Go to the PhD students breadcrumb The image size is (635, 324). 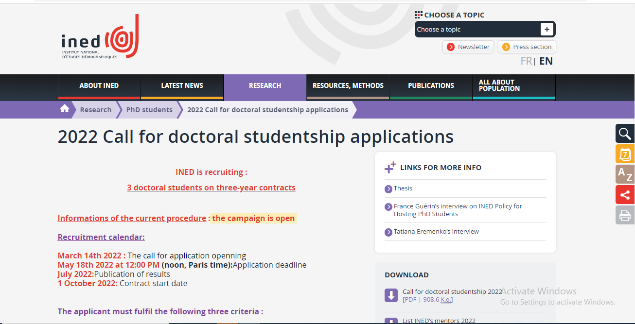pos(149,110)
